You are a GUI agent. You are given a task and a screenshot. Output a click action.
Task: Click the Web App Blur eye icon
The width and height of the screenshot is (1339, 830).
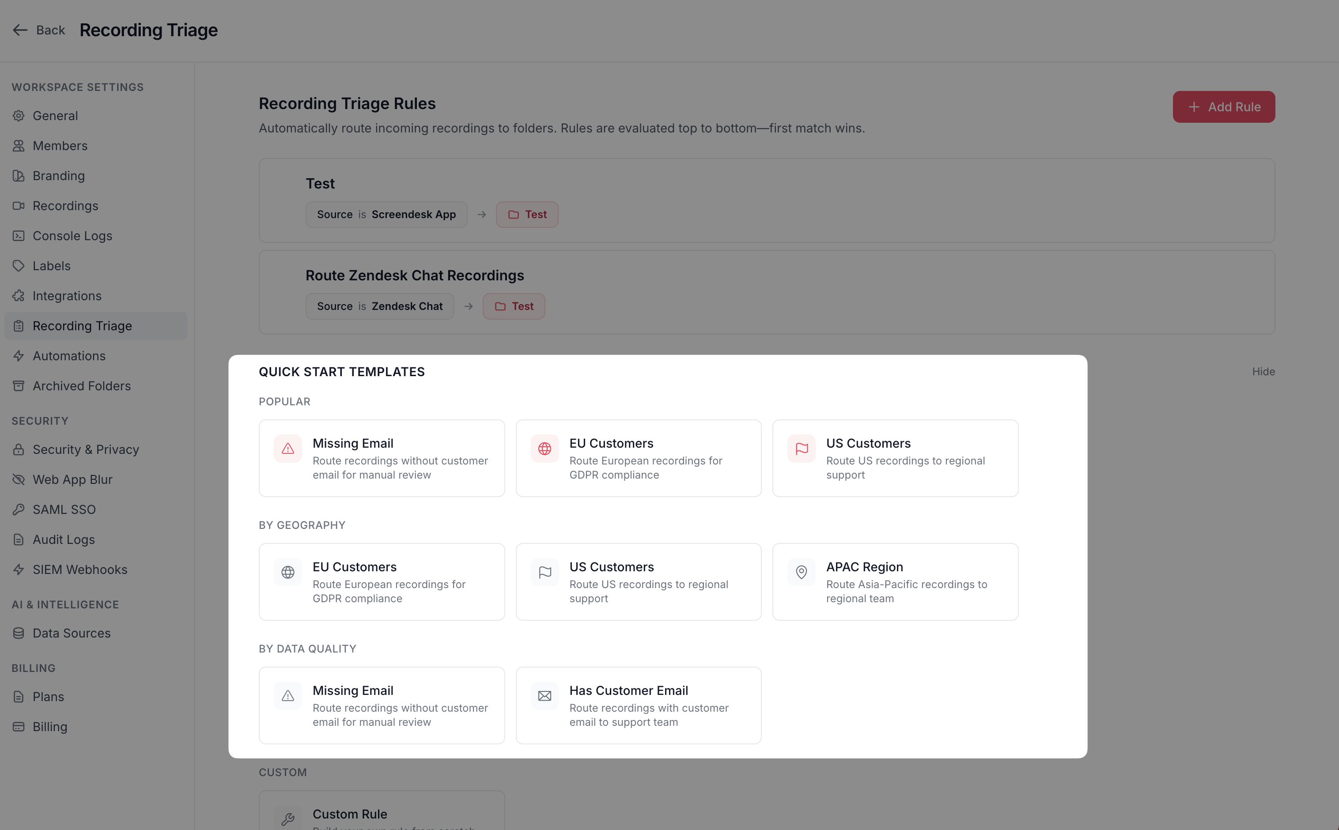coord(19,480)
